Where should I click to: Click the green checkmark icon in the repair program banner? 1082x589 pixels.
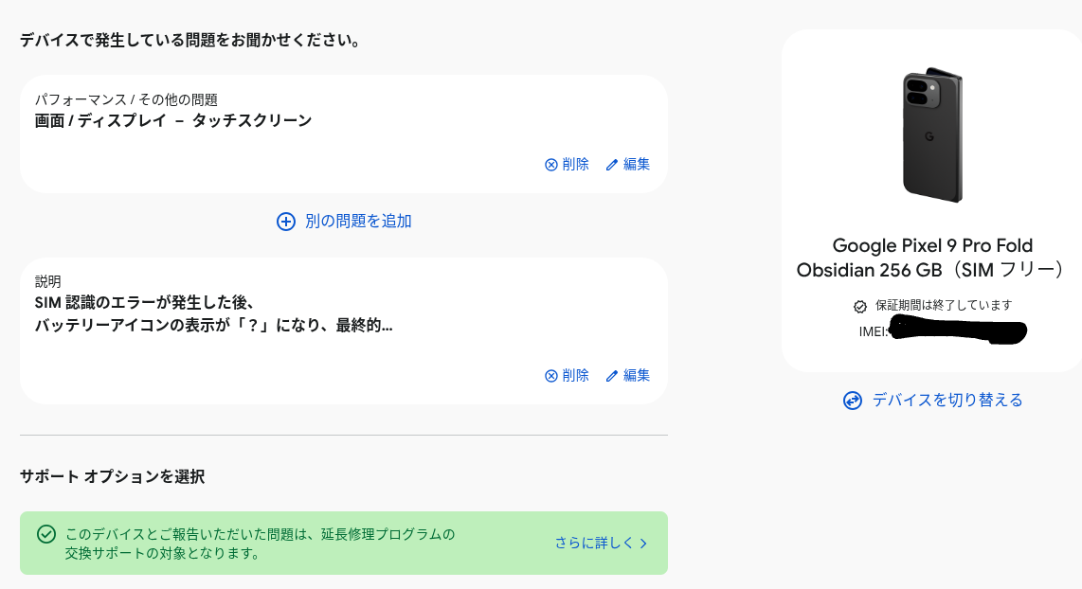(x=45, y=534)
